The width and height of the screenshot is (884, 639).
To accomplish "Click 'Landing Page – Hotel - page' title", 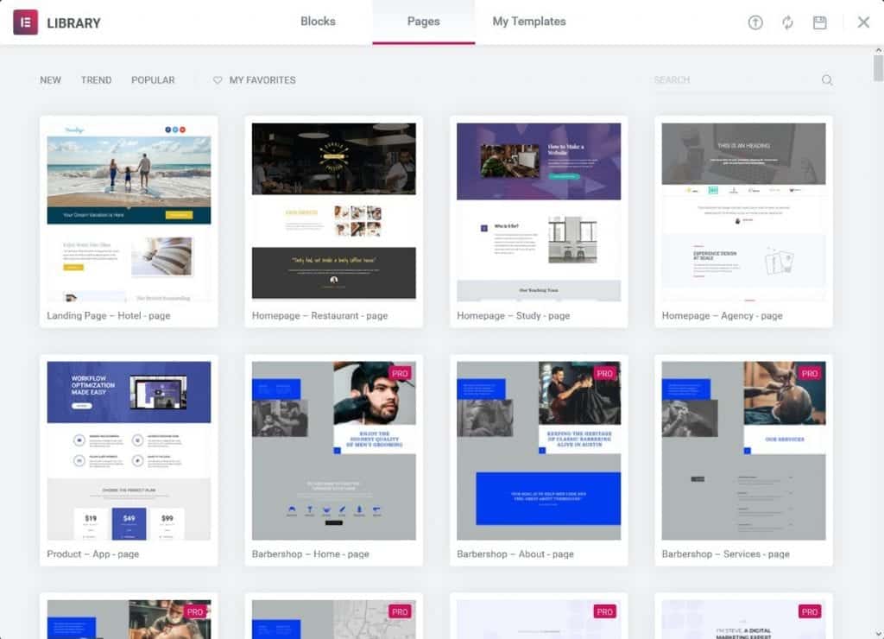I will coord(109,316).
